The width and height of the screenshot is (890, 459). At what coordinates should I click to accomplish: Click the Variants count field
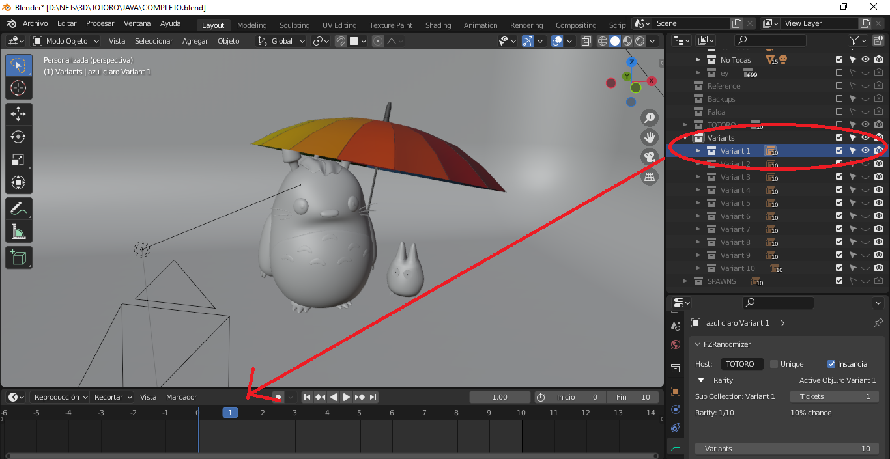pyautogui.click(x=786, y=449)
